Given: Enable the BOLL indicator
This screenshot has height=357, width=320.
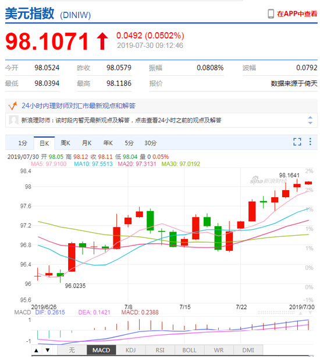Looking at the screenshot, I should [190, 350].
